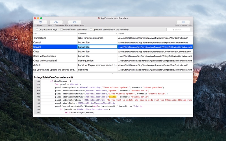The height and width of the screenshot is (141, 226).
Task: Click the Merge toolbar icon
Action: point(40,22)
